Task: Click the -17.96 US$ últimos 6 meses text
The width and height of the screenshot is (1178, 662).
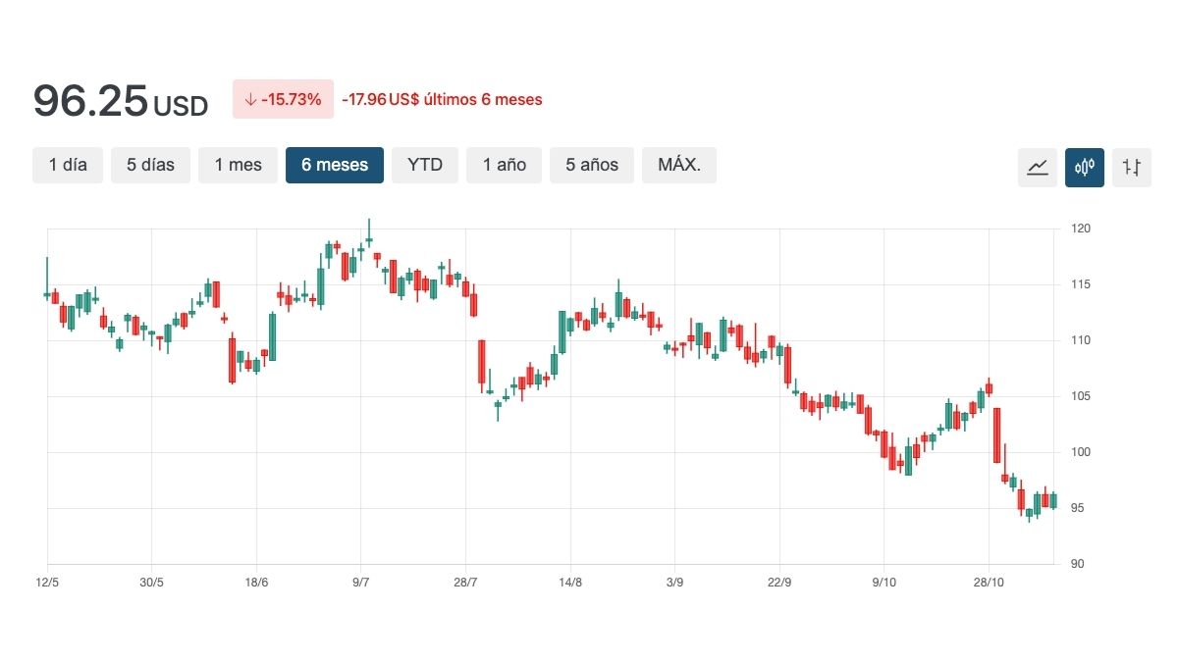Action: click(442, 99)
